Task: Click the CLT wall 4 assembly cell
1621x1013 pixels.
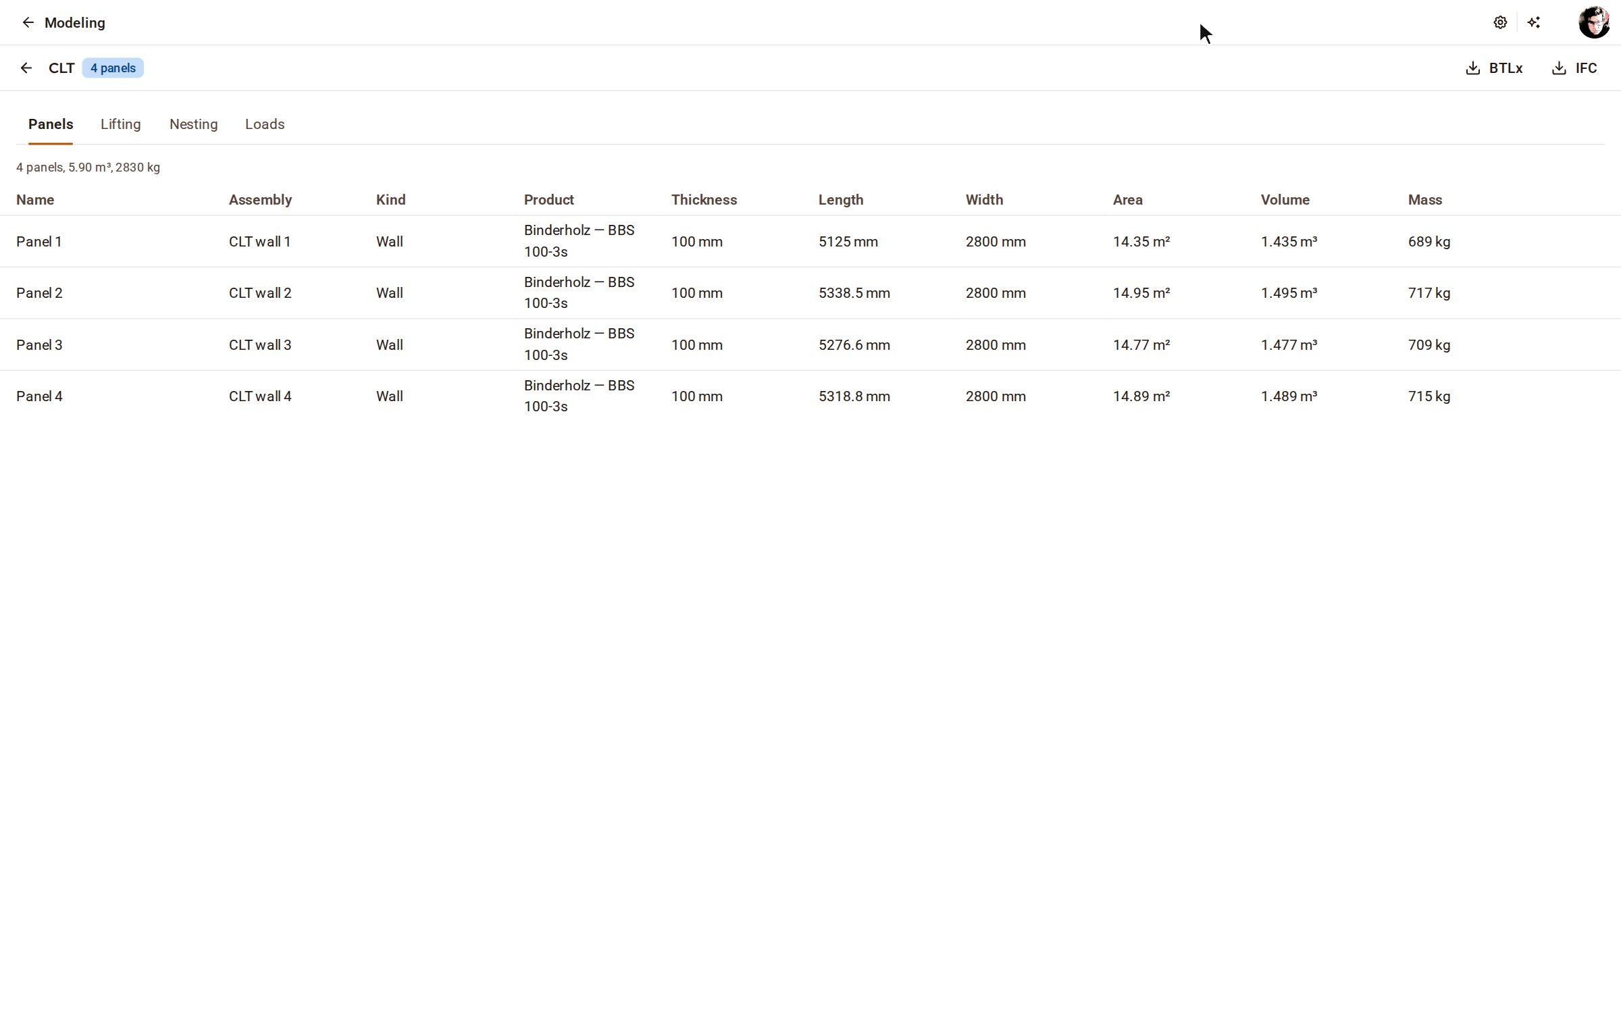Action: click(x=260, y=396)
